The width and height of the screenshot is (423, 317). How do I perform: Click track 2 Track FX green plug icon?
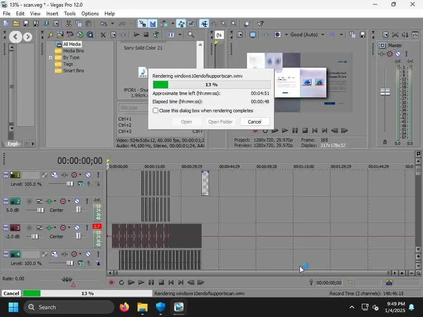49,201
